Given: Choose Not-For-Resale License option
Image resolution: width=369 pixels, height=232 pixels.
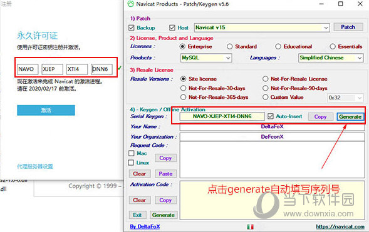Looking at the screenshot, I should pos(265,79).
